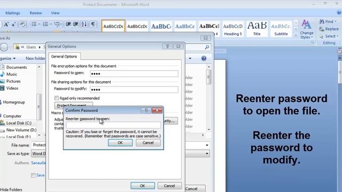Apply the Subtitle style
This screenshot has width=342, height=192.
[281, 29]
